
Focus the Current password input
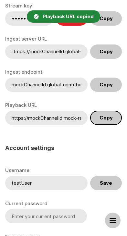[46, 216]
